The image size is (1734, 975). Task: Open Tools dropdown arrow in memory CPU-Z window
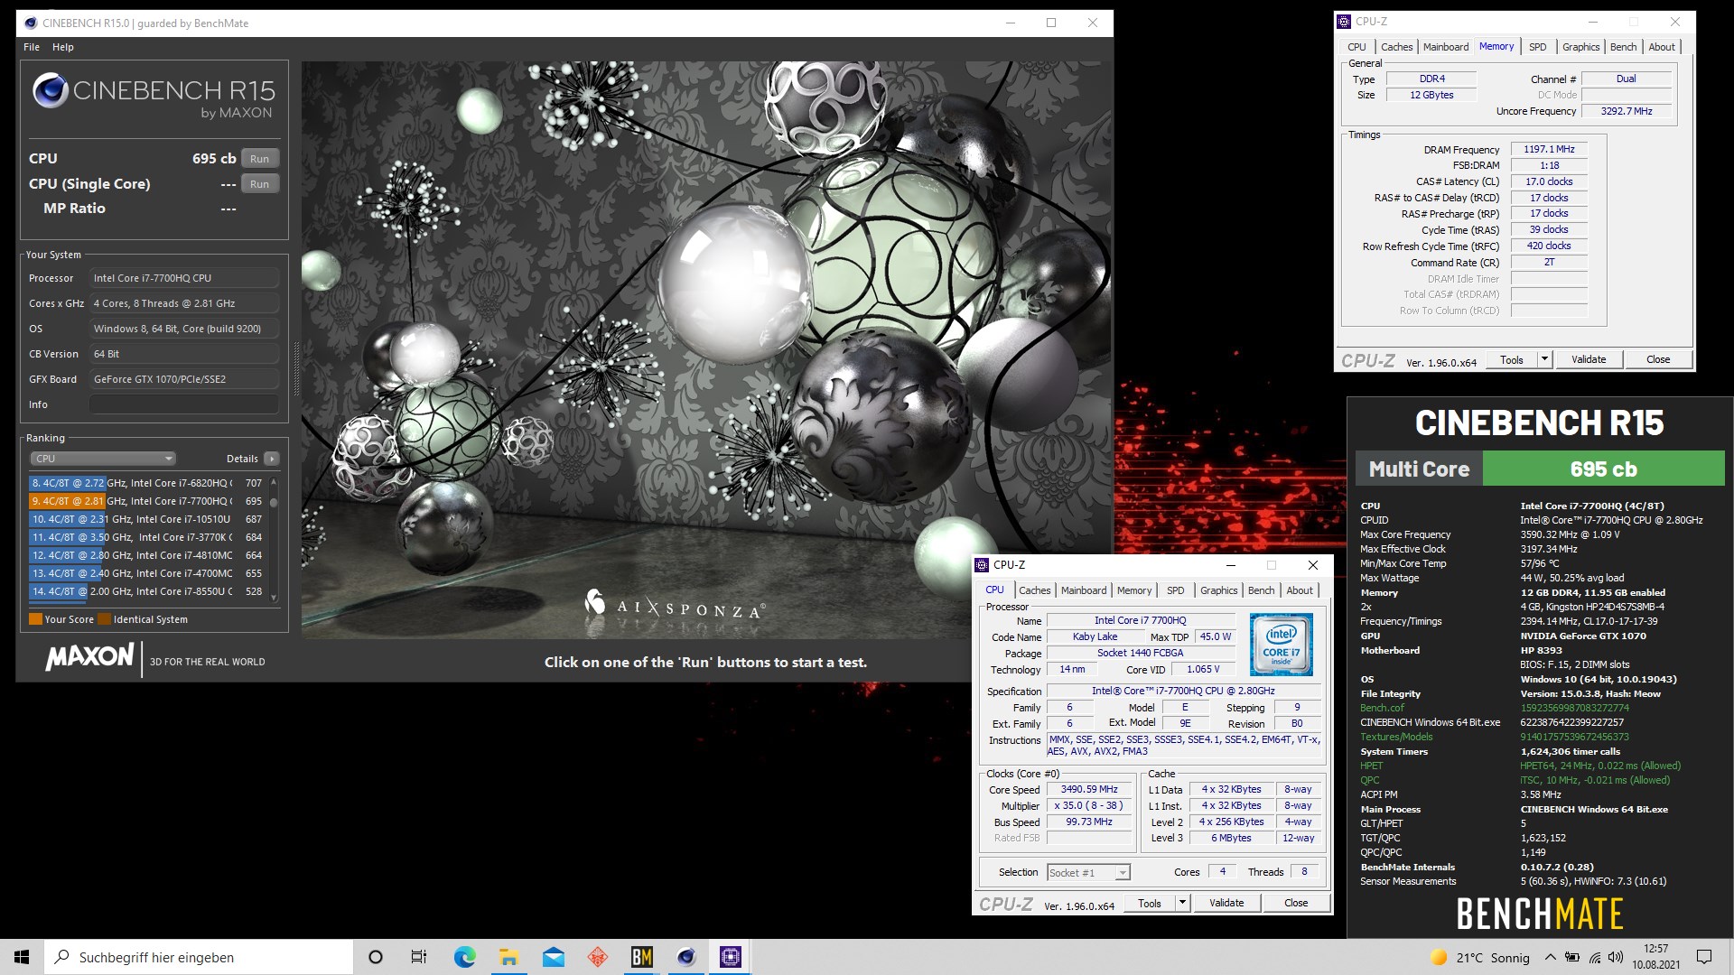pyautogui.click(x=1544, y=359)
